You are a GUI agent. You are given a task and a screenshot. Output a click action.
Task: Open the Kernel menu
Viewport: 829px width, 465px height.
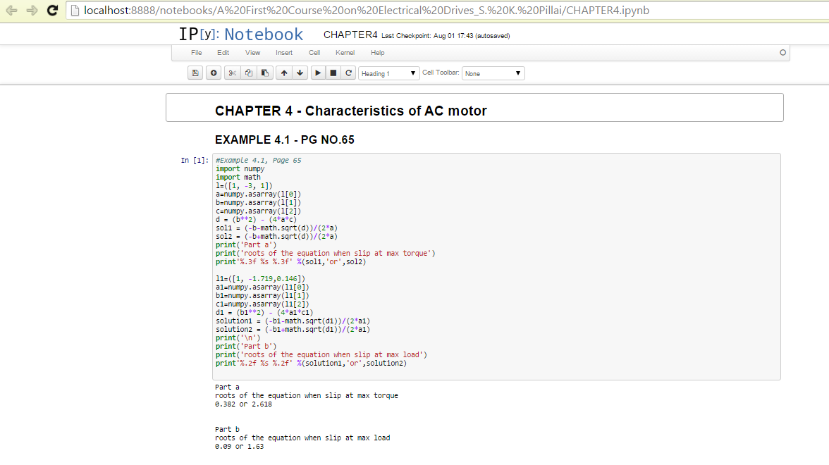pyautogui.click(x=345, y=53)
